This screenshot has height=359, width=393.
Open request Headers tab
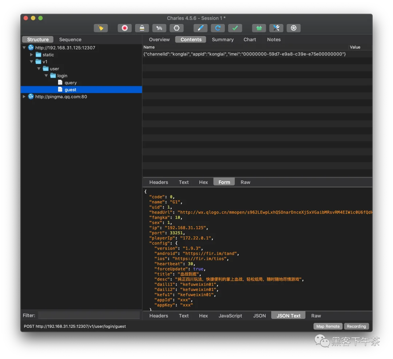(x=159, y=182)
